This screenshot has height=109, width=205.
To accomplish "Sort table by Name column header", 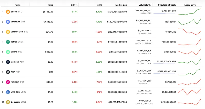I will (17, 5).
